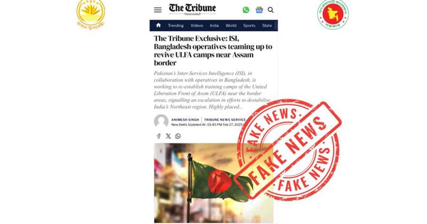Click the WhatsApp icon in header
The height and width of the screenshot is (224, 427).
click(246, 10)
